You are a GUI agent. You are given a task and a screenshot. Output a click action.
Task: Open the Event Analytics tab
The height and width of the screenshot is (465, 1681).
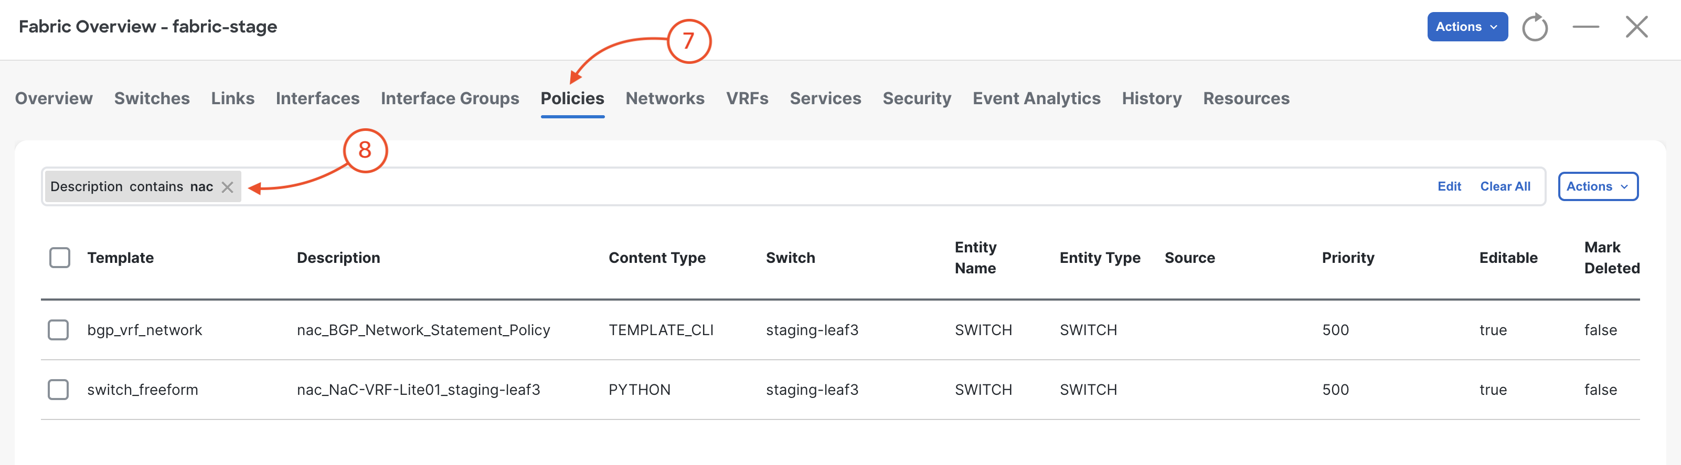tap(1036, 98)
